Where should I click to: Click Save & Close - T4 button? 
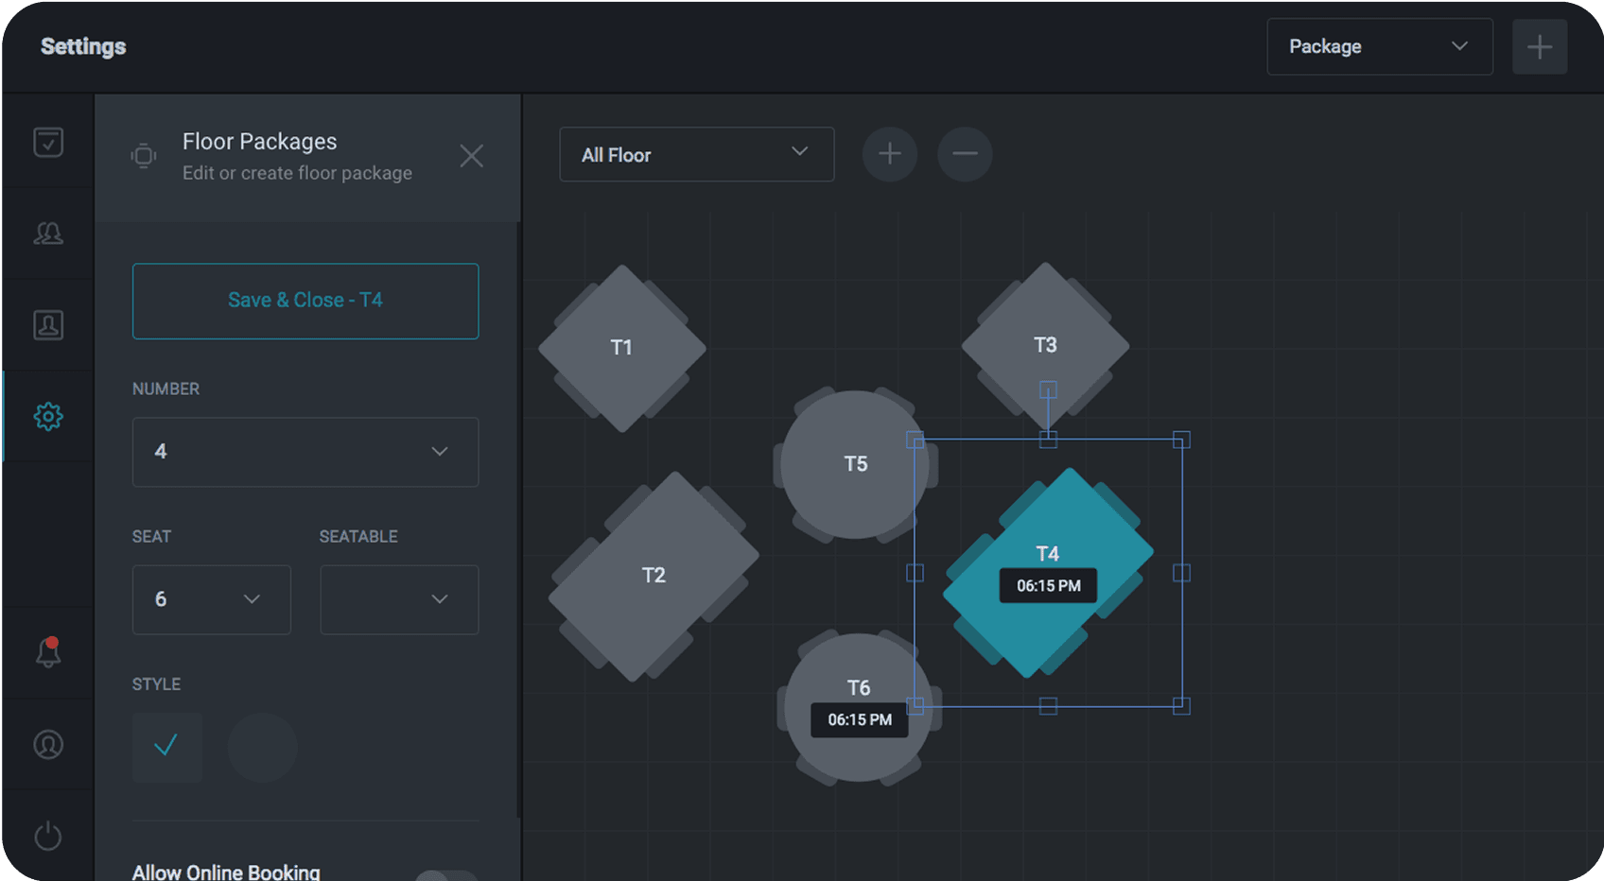coord(305,301)
